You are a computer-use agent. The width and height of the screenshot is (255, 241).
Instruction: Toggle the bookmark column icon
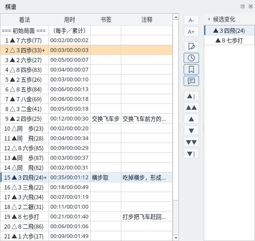click(191, 69)
